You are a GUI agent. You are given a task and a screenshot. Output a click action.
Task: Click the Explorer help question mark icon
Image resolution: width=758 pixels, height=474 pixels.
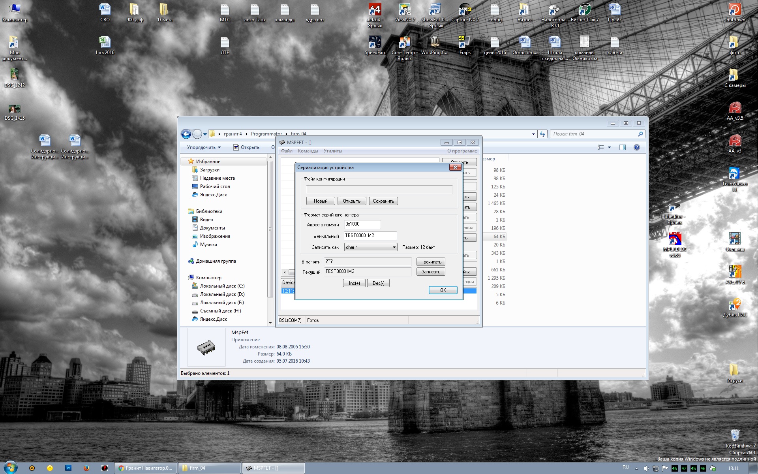point(636,147)
